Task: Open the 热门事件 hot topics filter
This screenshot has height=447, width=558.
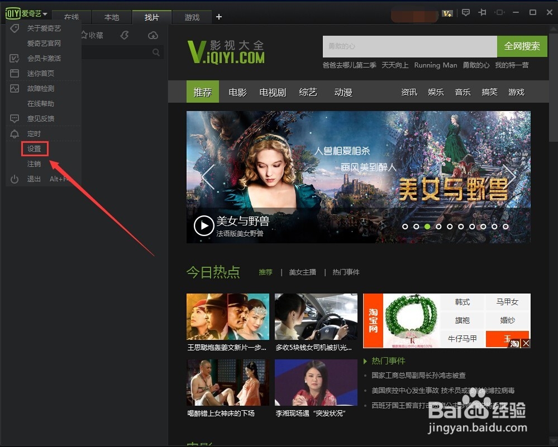Action: 346,272
